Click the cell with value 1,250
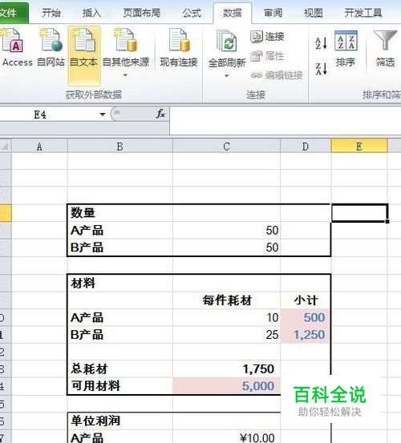Screen dimensions: 401x443 pos(306,335)
